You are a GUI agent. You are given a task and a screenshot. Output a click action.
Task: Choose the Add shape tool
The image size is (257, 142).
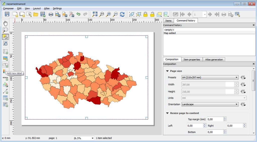(x=6, y=84)
